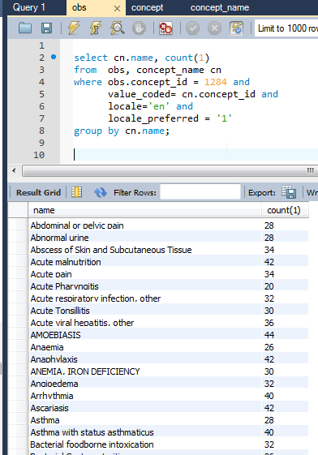Export recordset with the grid save icon
The height and width of the screenshot is (455, 318).
[x=289, y=192]
